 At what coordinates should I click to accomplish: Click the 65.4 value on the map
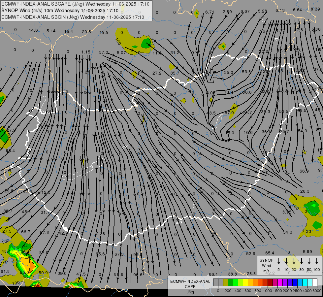point(270,253)
